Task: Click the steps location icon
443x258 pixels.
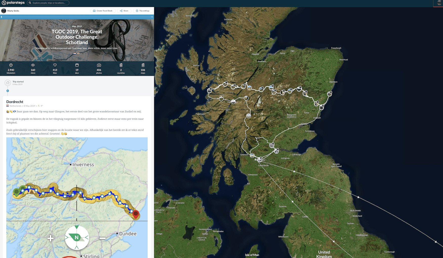Action: [x=143, y=65]
